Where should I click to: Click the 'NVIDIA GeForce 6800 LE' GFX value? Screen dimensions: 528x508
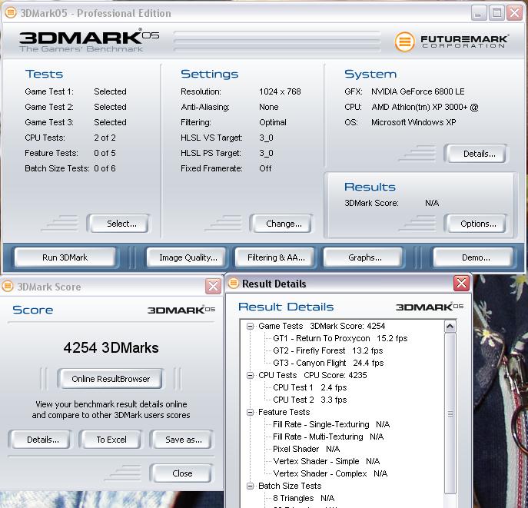418,91
